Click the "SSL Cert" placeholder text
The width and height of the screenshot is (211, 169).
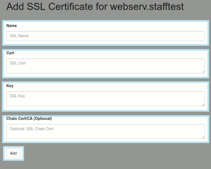18,63
